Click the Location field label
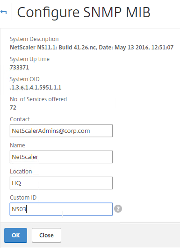Viewport: 180px width, 249px height. 21,171
